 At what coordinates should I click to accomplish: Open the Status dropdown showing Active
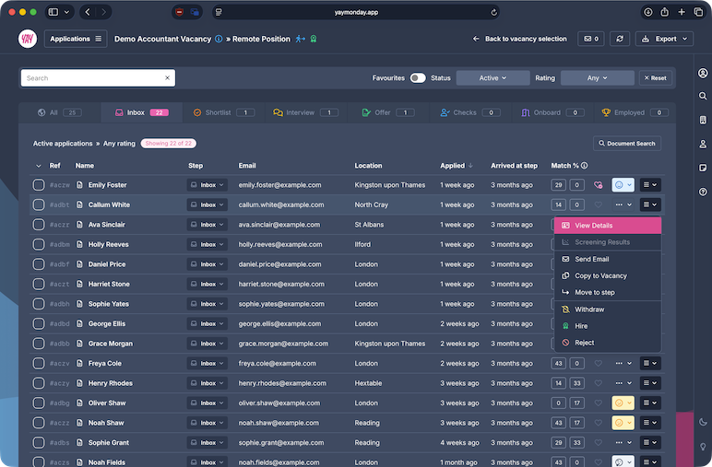click(492, 78)
